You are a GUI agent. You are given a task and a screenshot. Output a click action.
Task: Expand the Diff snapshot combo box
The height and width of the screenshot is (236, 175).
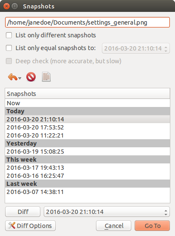(107, 212)
